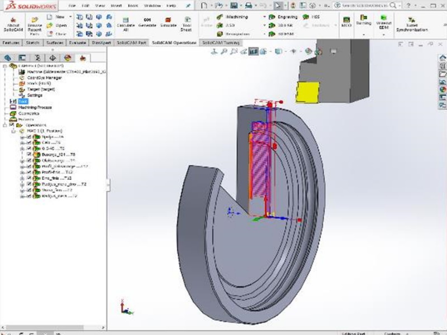Screen dimensions: 447x335
Task: Click the MCO operation icon
Action: pyautogui.click(x=346, y=24)
